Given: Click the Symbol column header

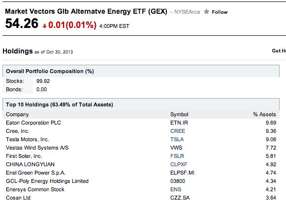Looking at the screenshot, I should [179, 114].
